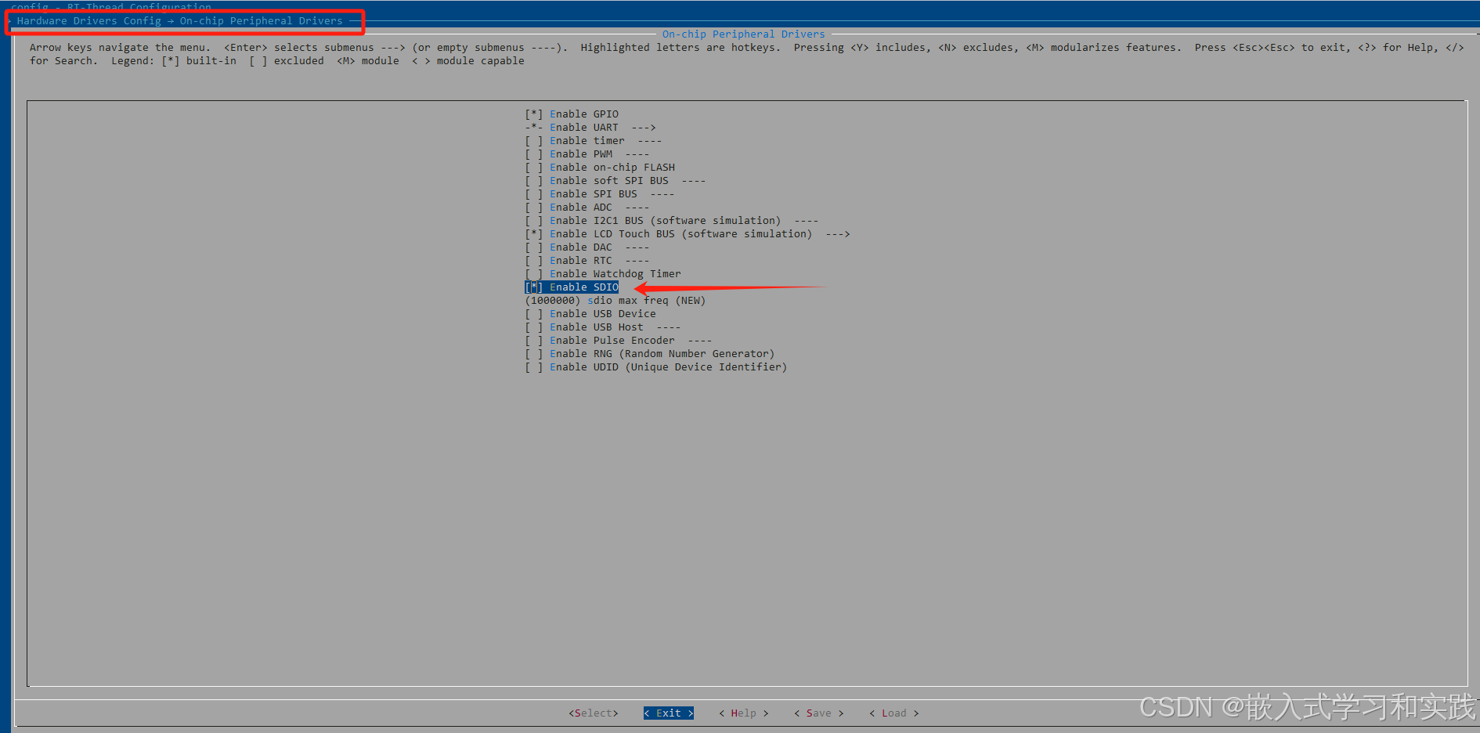Disable the highlighted Enable SDIO option

tap(572, 287)
